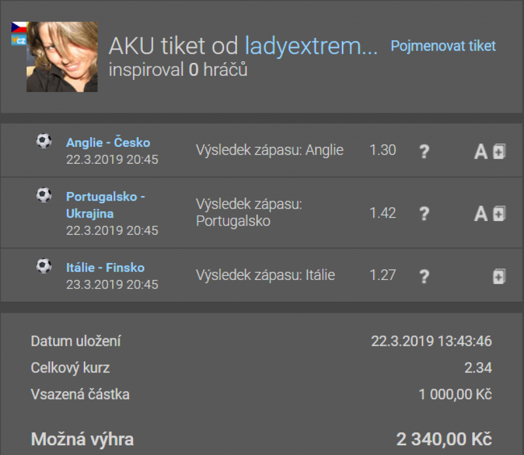This screenshot has height=455, width=524.
Task: Click the Pojmenovat tiket link
Action: pyautogui.click(x=443, y=46)
